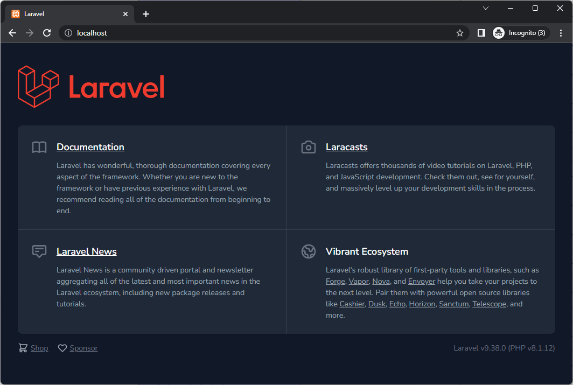
Task: Click the shopping cart icon
Action: [23, 348]
